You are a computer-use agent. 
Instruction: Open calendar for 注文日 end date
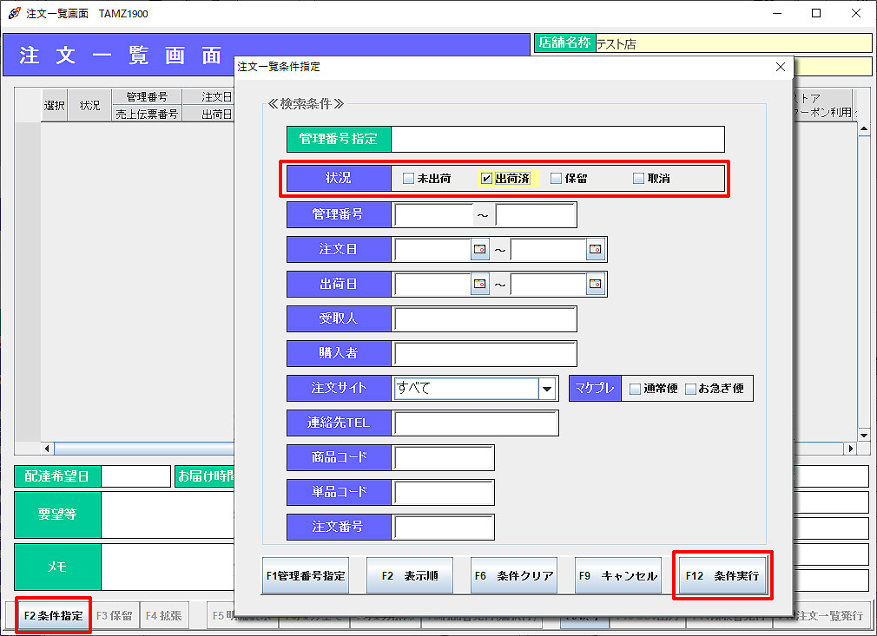pyautogui.click(x=595, y=250)
